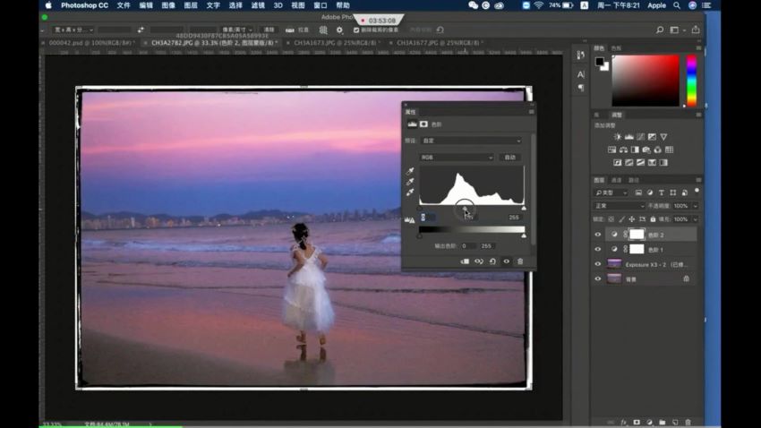Open the 滤镜 menu
Image resolution: width=761 pixels, height=428 pixels.
(x=258, y=5)
